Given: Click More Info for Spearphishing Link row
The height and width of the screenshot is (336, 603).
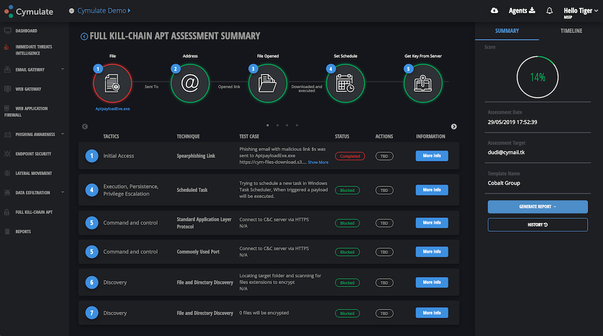Looking at the screenshot, I should [432, 156].
